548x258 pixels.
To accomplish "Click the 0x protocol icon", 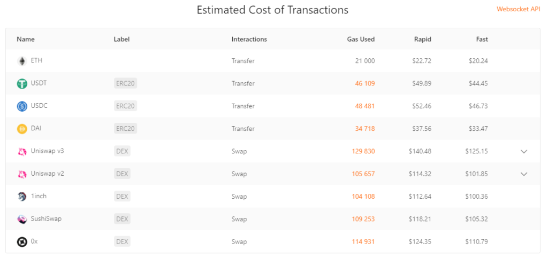I will 22,241.
